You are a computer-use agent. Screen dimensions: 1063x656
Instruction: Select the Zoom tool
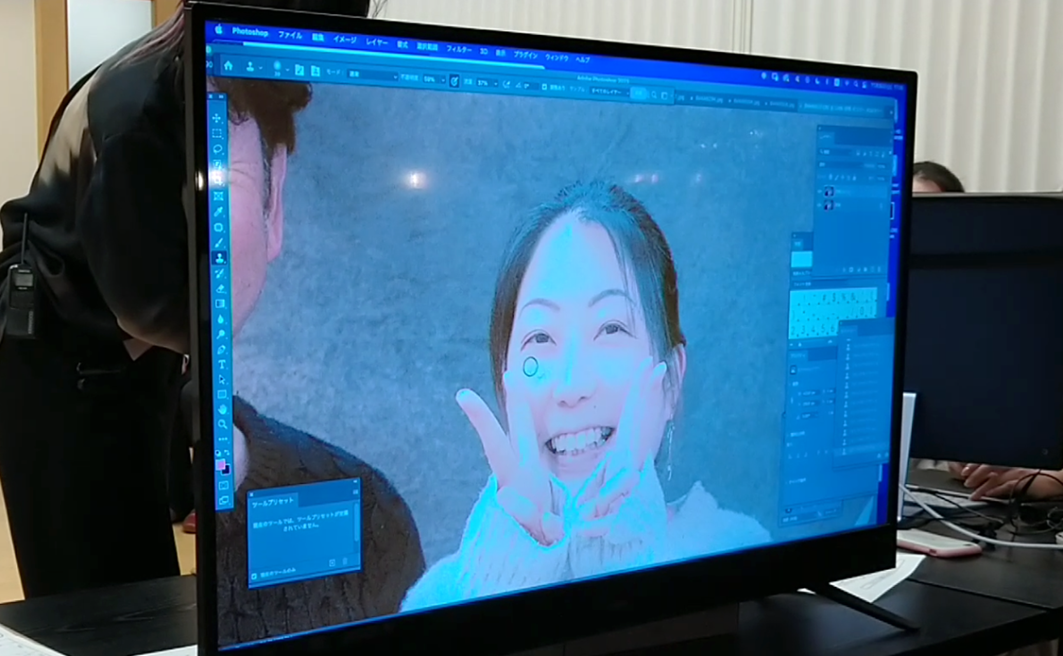(222, 424)
